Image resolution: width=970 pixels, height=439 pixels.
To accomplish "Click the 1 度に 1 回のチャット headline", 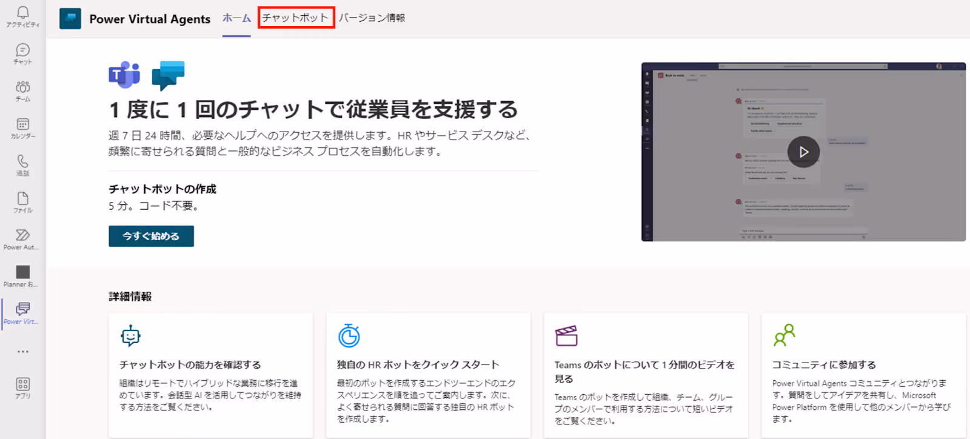I will pos(313,110).
